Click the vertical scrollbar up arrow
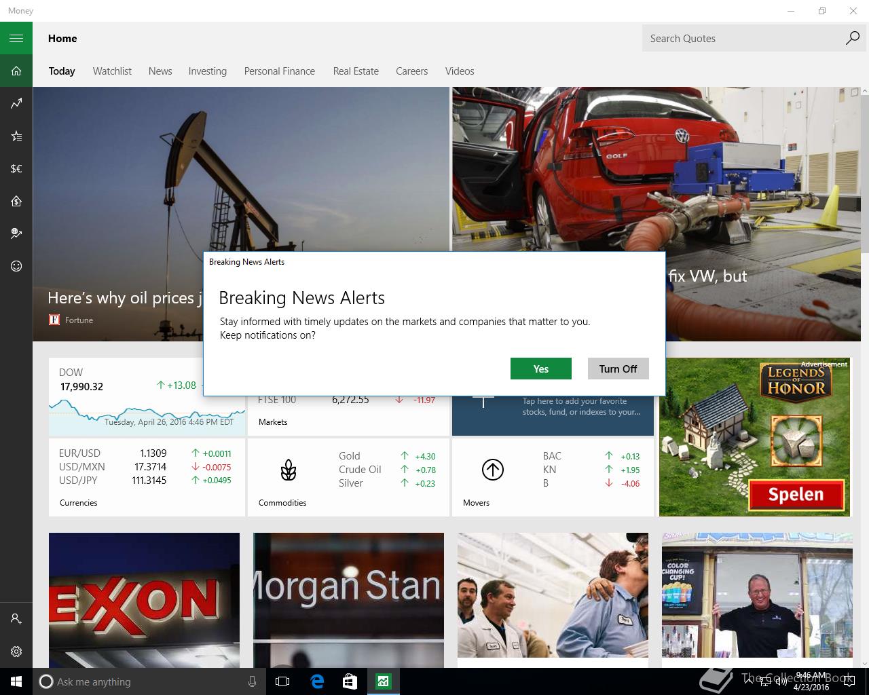Image resolution: width=869 pixels, height=695 pixels. click(x=864, y=92)
